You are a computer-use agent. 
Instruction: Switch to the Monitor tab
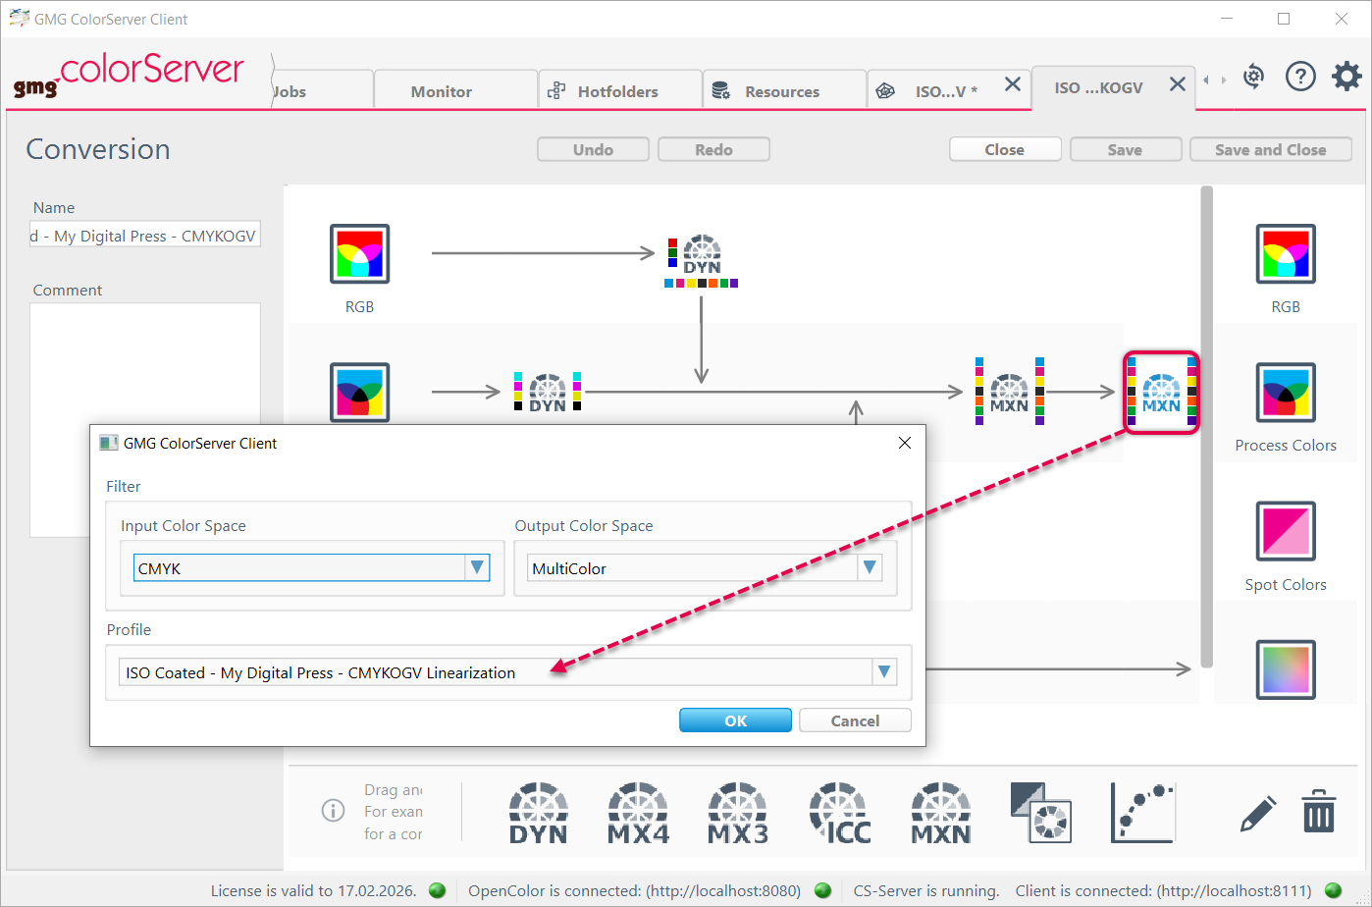[456, 90]
